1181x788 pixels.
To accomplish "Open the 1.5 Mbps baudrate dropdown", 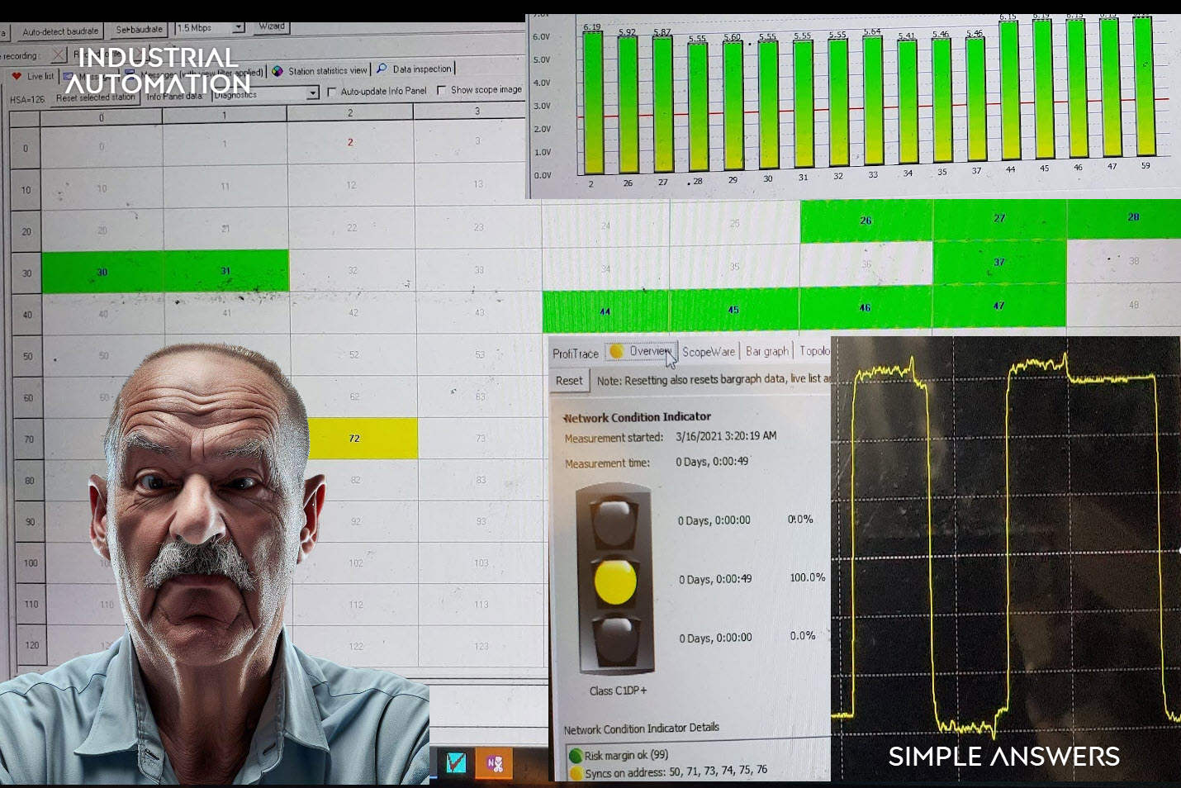I will point(239,27).
